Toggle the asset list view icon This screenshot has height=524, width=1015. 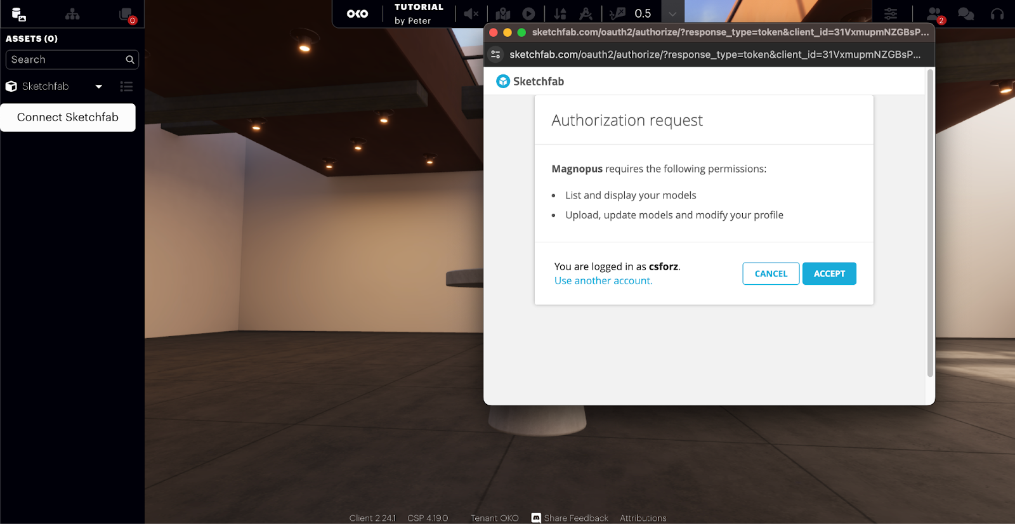126,86
